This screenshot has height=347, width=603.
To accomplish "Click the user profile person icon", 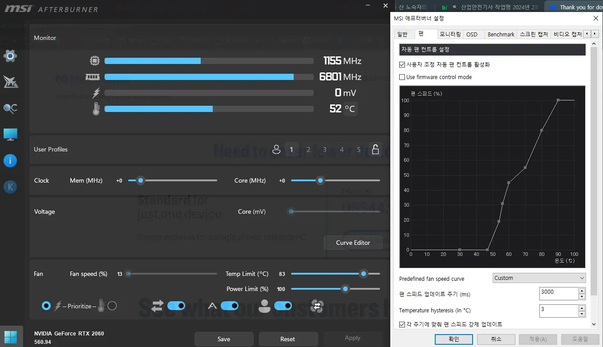I will [x=276, y=150].
